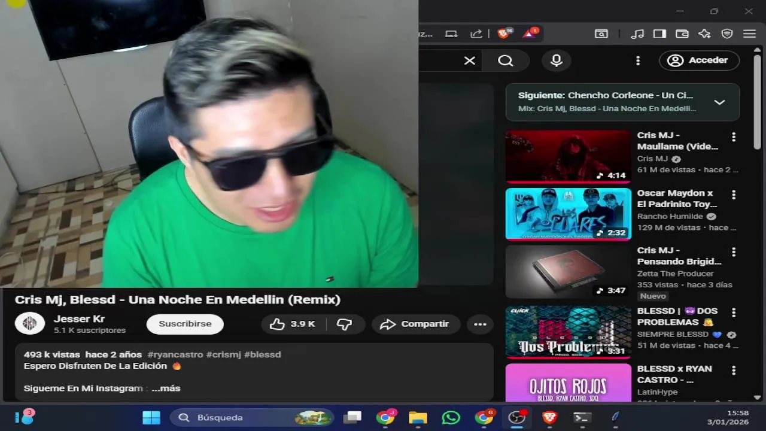Open OBS Studio from the taskbar
This screenshot has height=431, width=766.
point(516,417)
